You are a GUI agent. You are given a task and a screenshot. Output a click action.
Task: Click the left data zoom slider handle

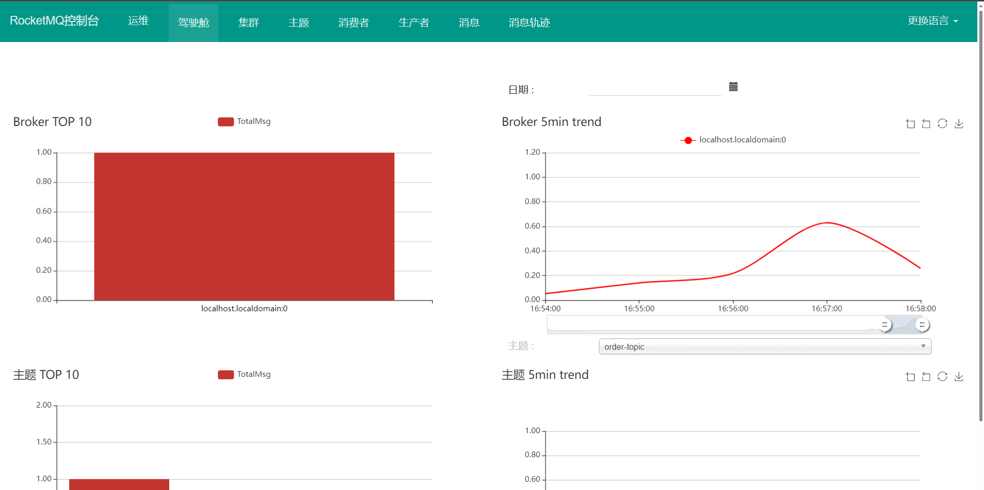click(885, 325)
